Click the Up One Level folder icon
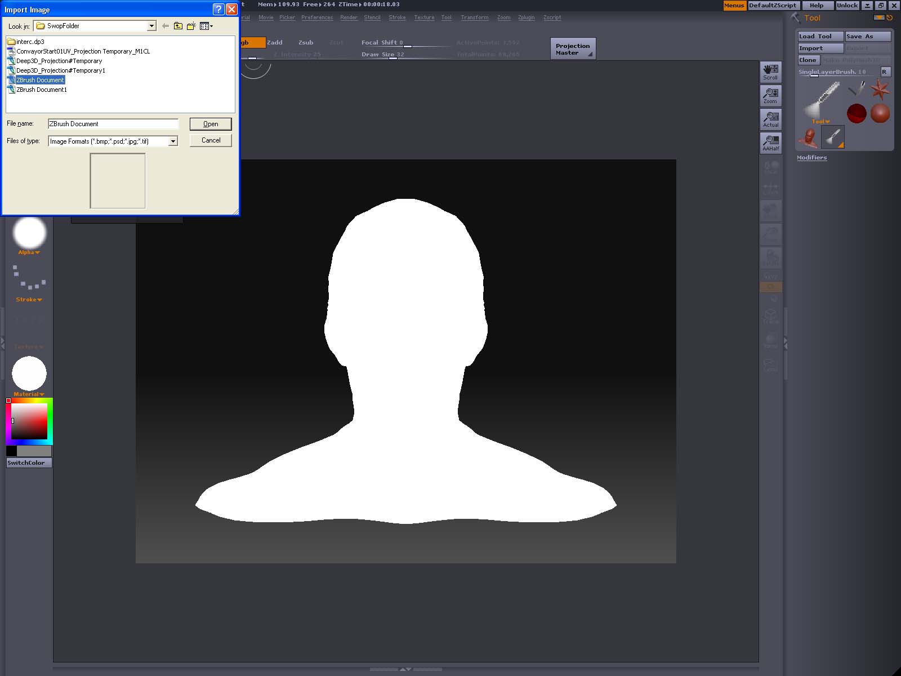 pyautogui.click(x=178, y=26)
